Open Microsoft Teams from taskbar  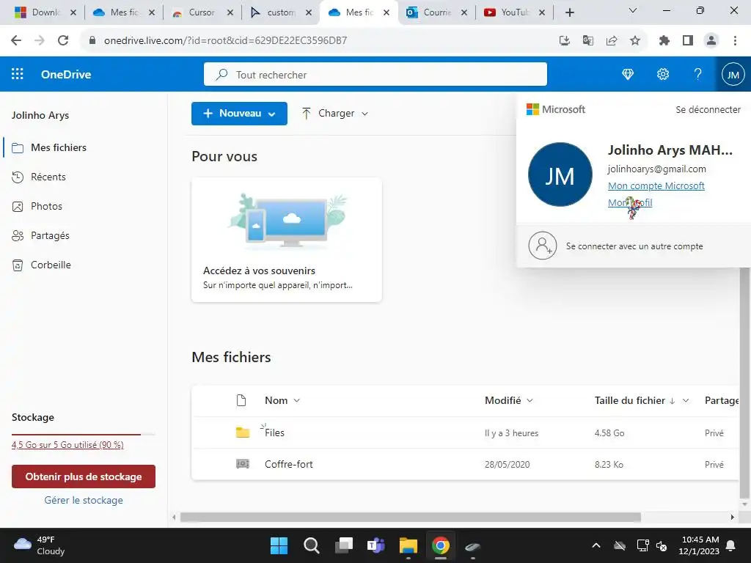pos(376,545)
